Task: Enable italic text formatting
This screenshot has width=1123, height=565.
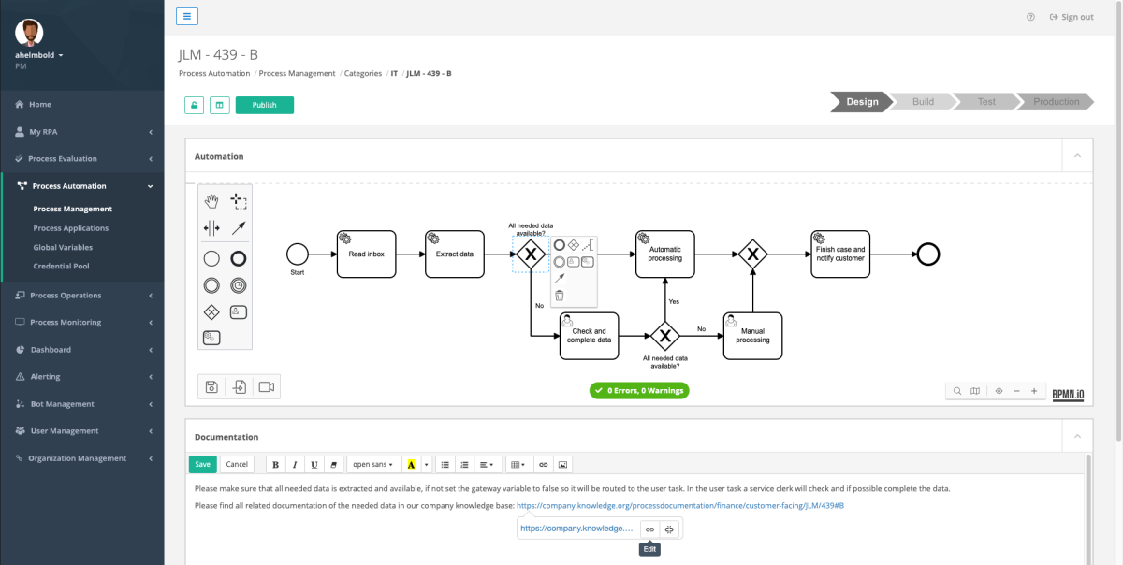Action: (294, 464)
